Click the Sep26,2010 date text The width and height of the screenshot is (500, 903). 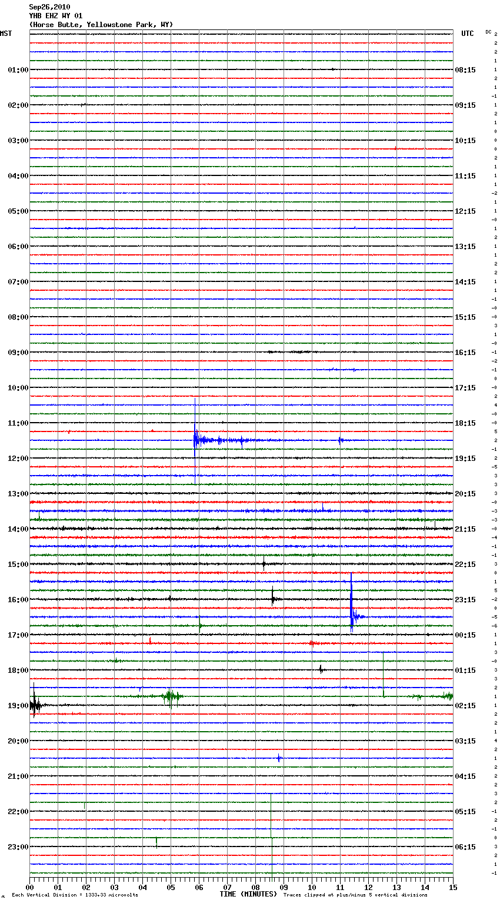coord(49,7)
